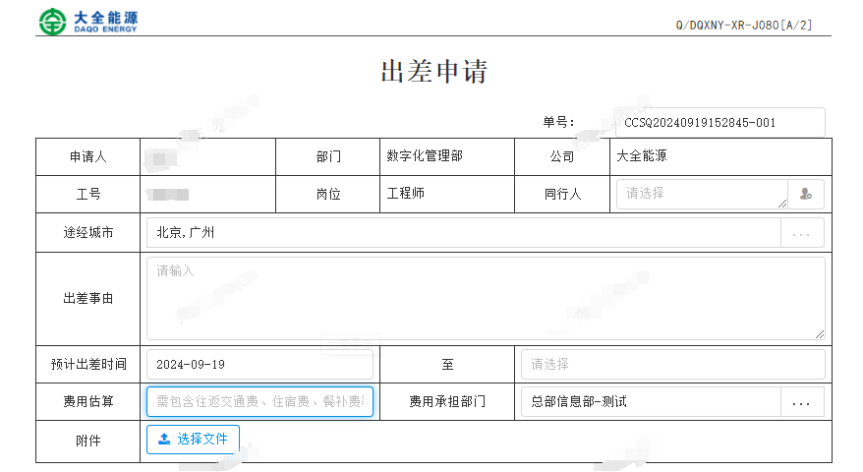Screen dimensions: 863x472
Task: Click the 附件 label cell
Action: 88,442
